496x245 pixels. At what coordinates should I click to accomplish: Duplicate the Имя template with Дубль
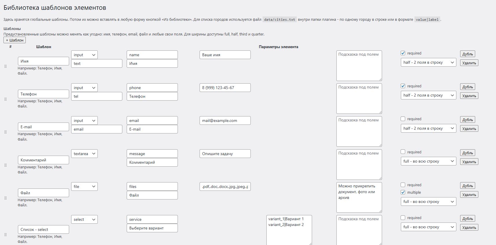467,54
